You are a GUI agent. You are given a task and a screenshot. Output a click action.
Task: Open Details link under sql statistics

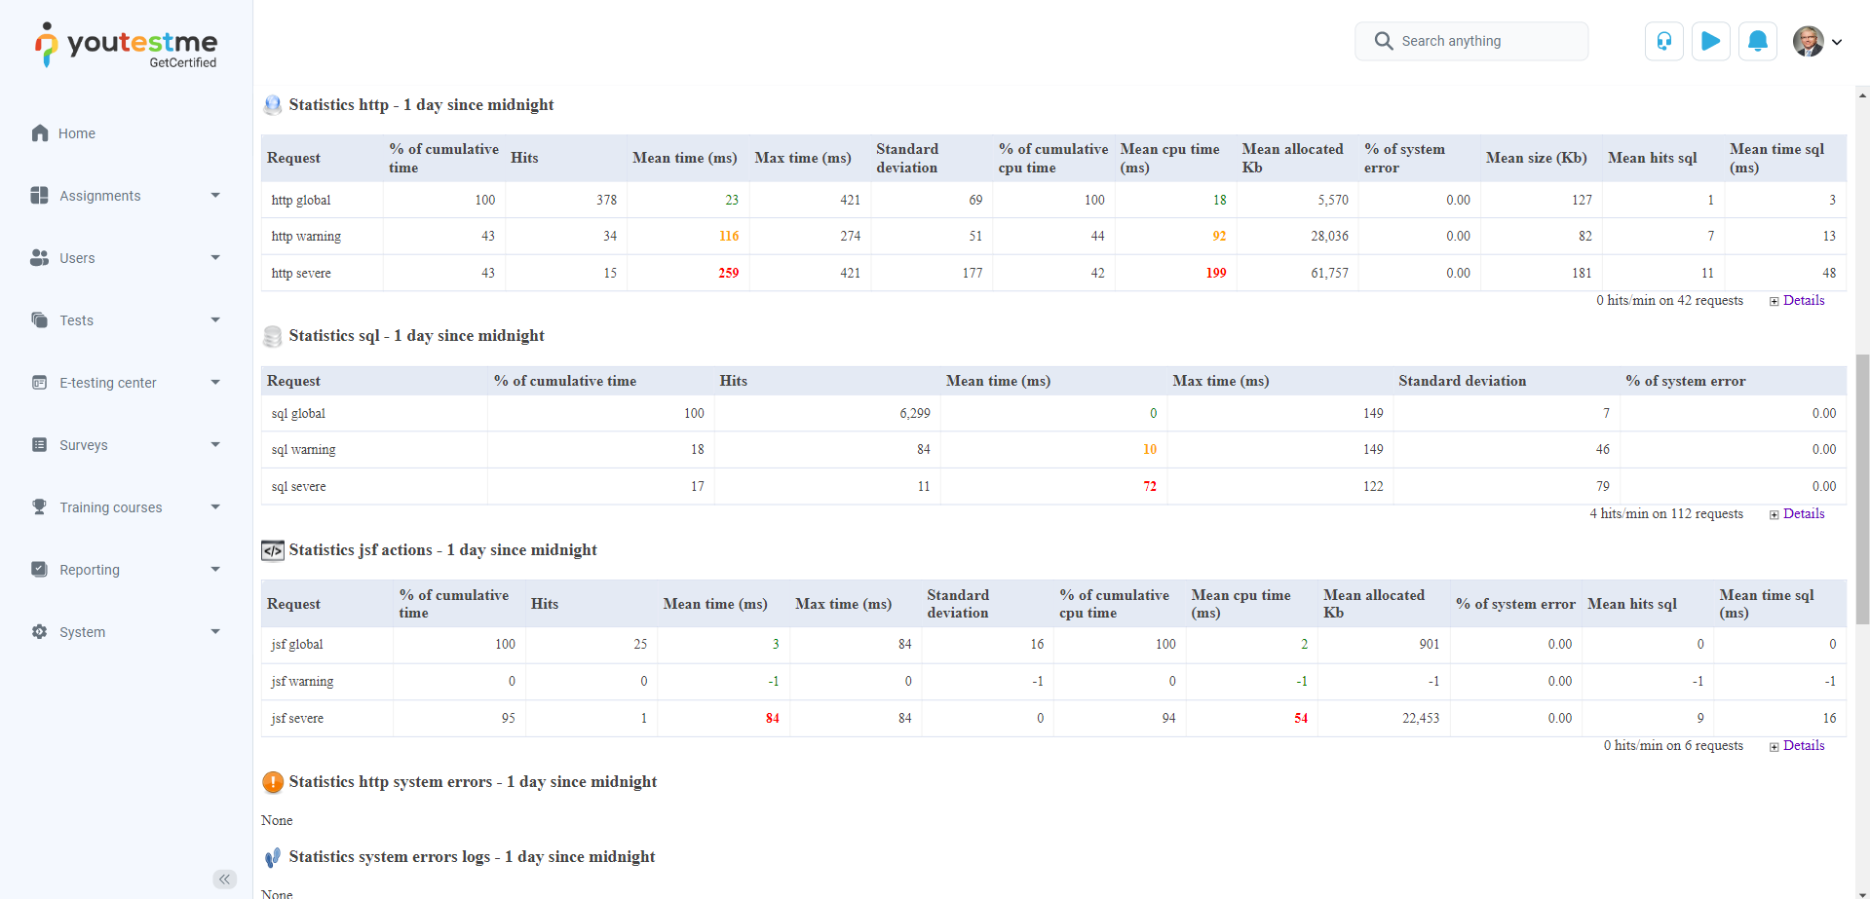1803,514
